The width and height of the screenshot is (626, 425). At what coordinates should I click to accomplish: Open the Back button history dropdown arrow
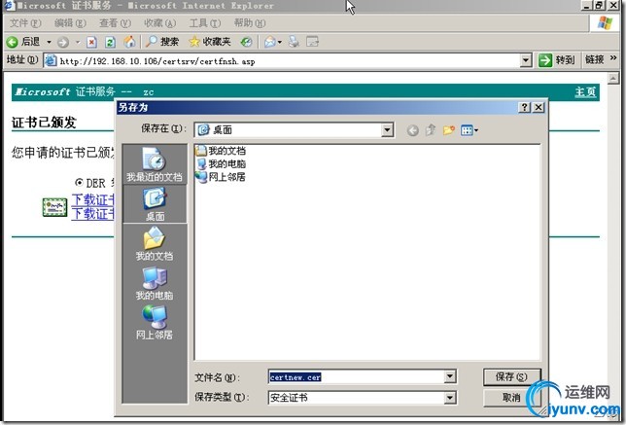(50, 42)
